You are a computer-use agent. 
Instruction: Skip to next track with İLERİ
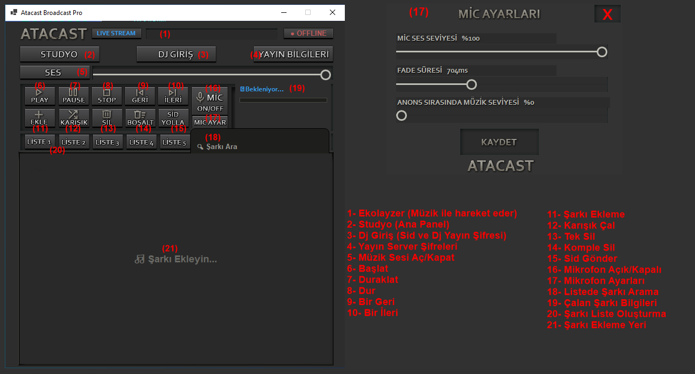(x=173, y=96)
